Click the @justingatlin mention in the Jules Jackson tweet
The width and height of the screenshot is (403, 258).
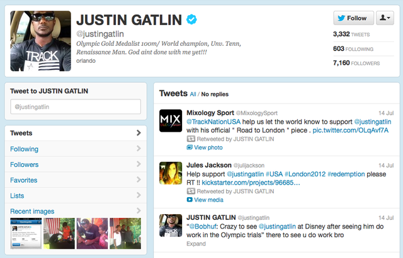[245, 175]
